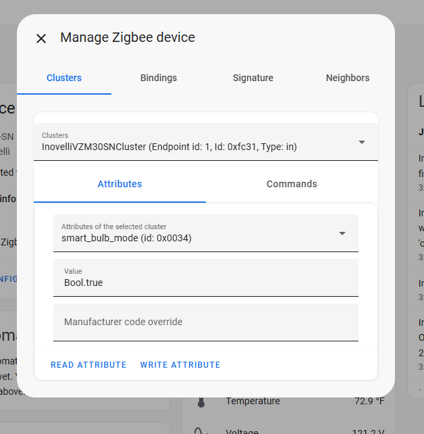
Task: Switch to the Commands sub-tab
Action: pos(292,184)
